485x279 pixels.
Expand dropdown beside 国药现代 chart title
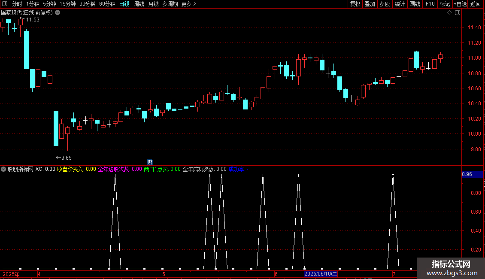tap(58, 13)
